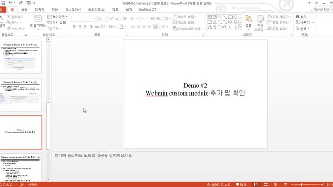Screen dimensions: 333x187
Task: Open Sungil kim account menu
Action: [323, 9]
